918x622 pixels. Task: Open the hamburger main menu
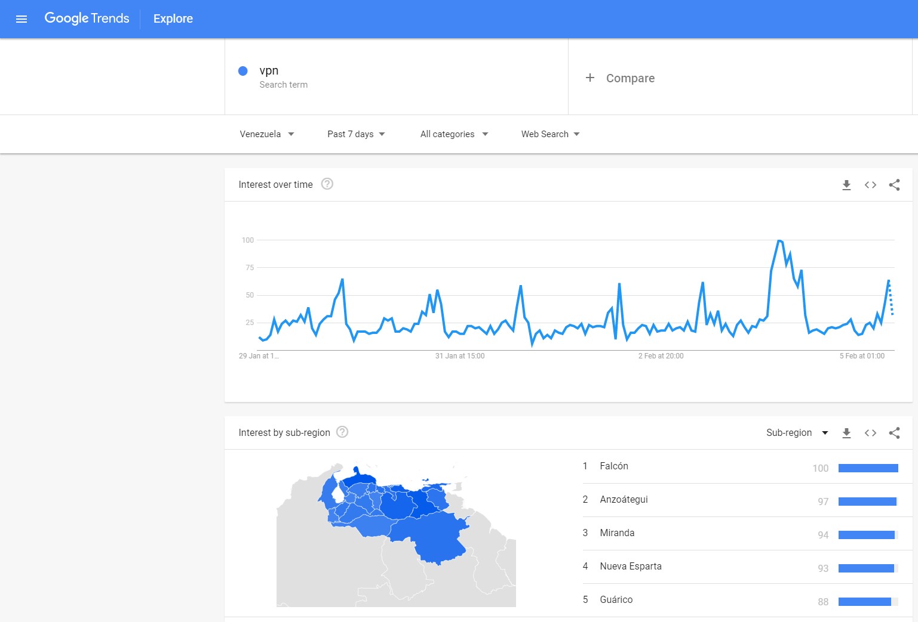tap(22, 19)
